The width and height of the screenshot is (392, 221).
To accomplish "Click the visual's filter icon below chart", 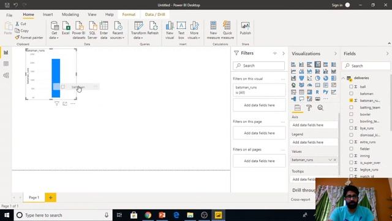I will tap(57, 104).
